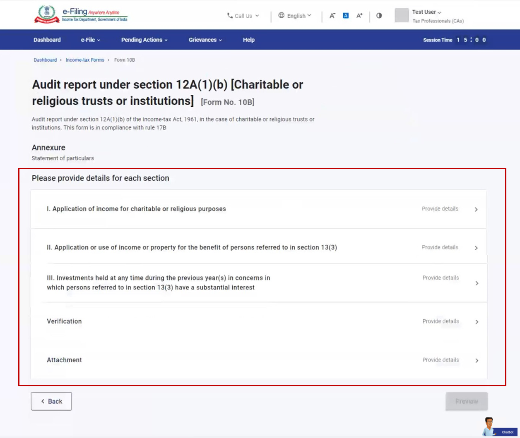This screenshot has width=520, height=438.
Task: Select the decrease font size icon
Action: coord(332,15)
